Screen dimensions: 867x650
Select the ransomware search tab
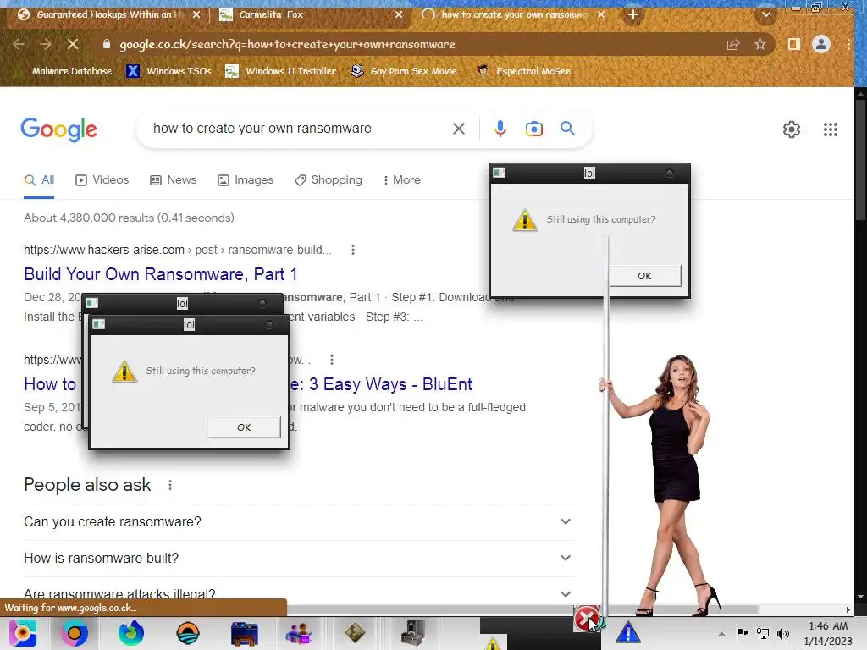tap(512, 14)
